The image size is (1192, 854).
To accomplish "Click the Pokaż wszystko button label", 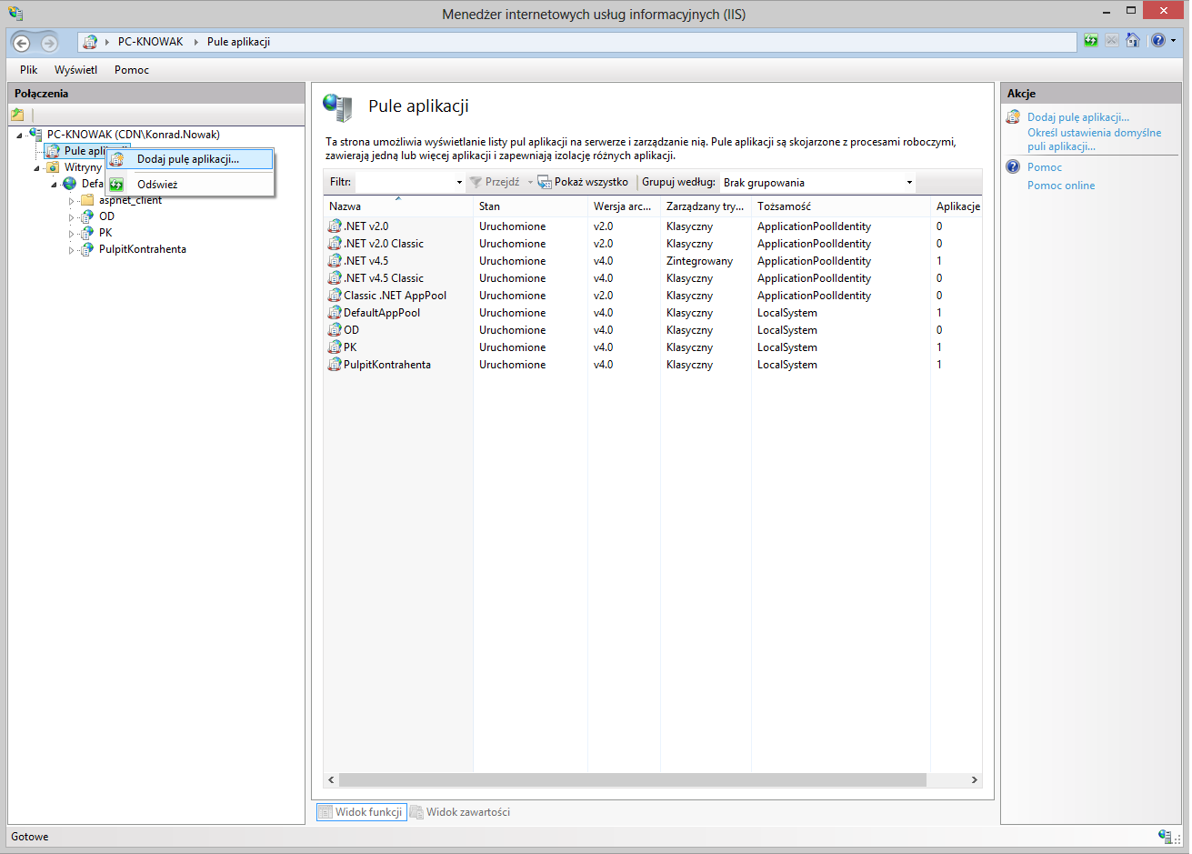I will 591,183.
